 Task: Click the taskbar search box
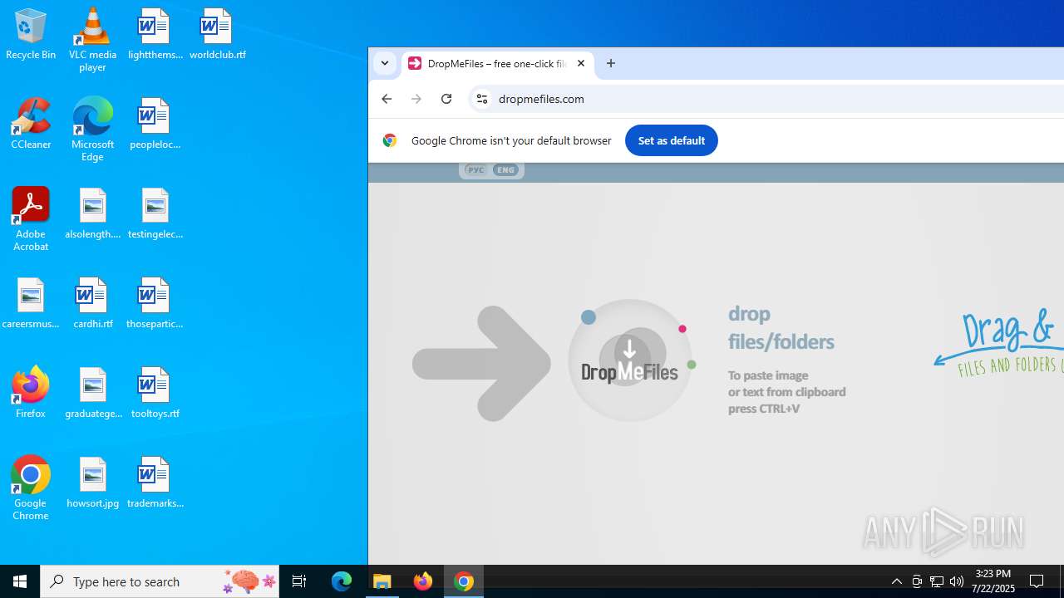[x=160, y=581]
